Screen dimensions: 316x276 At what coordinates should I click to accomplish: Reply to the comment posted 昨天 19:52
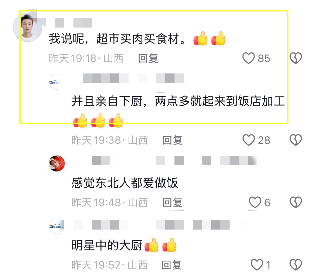[172, 265]
